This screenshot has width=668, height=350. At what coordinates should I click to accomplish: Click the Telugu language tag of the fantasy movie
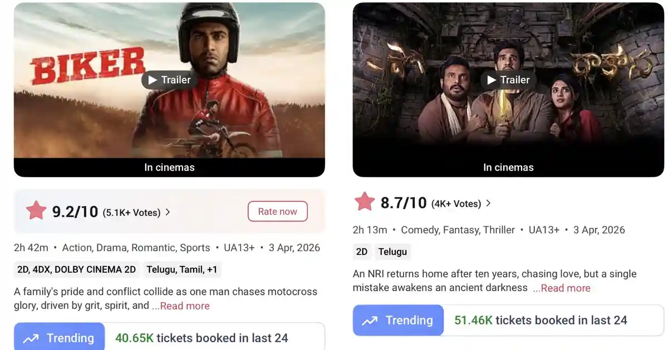(x=392, y=252)
